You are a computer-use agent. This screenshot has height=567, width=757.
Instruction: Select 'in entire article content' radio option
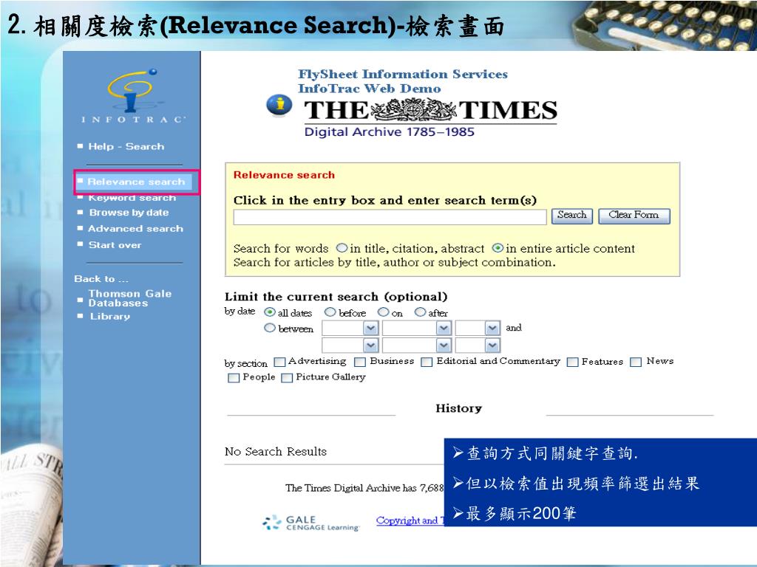coord(498,248)
